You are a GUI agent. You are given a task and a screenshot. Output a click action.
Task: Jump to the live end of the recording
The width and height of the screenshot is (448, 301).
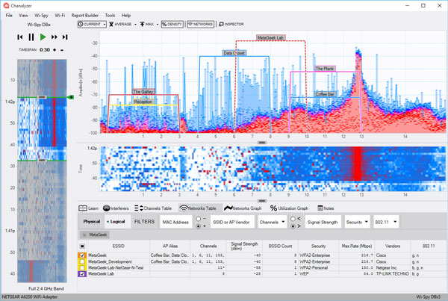65,37
